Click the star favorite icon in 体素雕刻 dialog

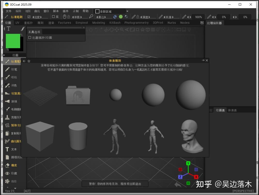click(28, 60)
